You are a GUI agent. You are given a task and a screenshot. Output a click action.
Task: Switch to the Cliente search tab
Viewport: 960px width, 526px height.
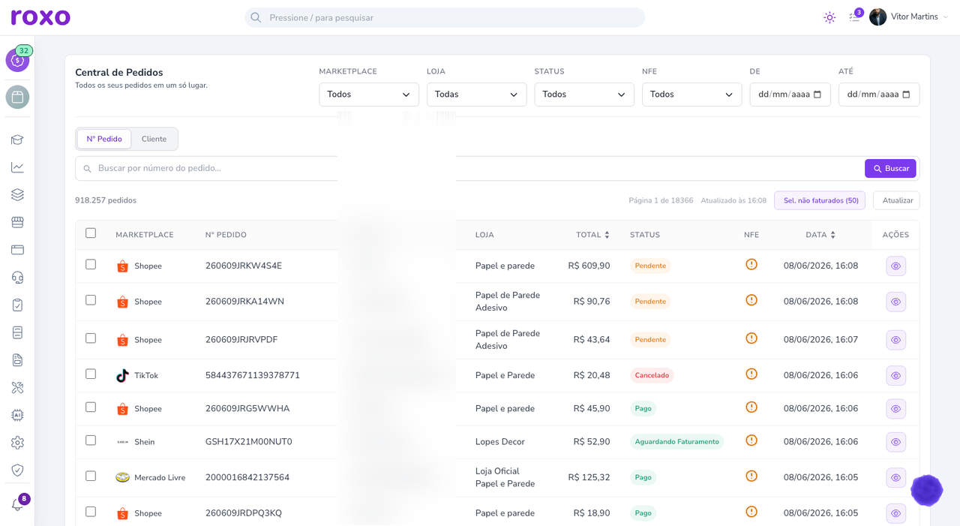[154, 139]
